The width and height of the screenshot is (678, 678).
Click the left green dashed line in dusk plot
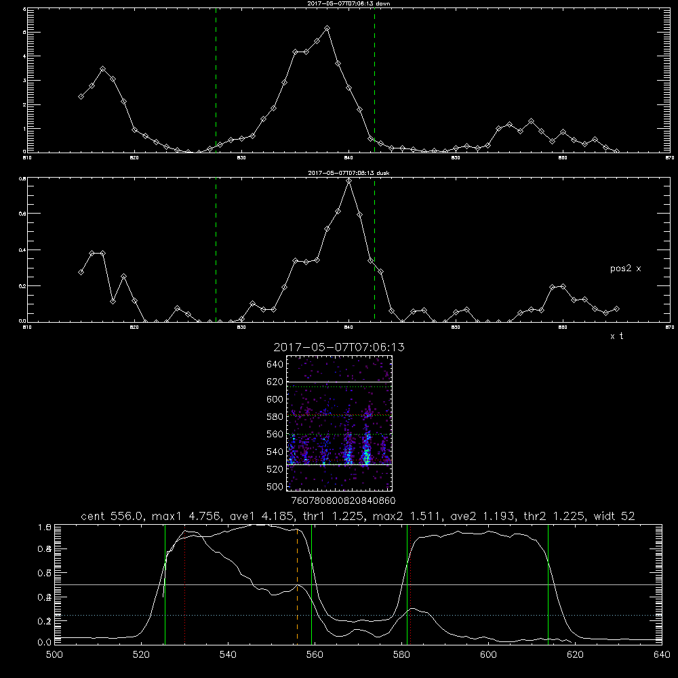click(216, 250)
